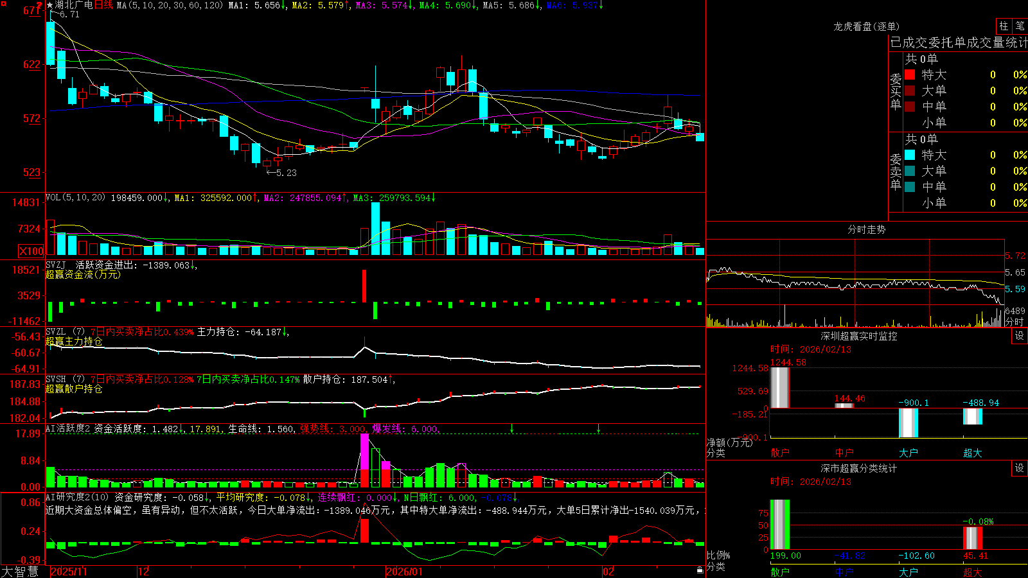1028x578 pixels.
Task: Click the 时间: 2026/02/13 in 深圳超赢实时监控
Action: click(811, 349)
